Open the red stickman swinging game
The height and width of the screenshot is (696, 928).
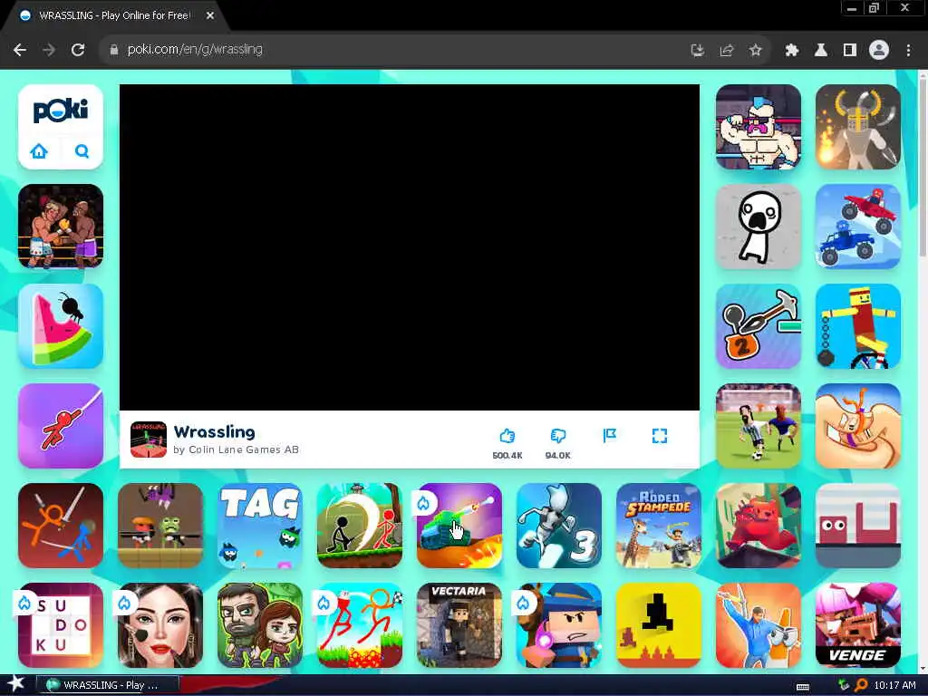[x=61, y=426]
